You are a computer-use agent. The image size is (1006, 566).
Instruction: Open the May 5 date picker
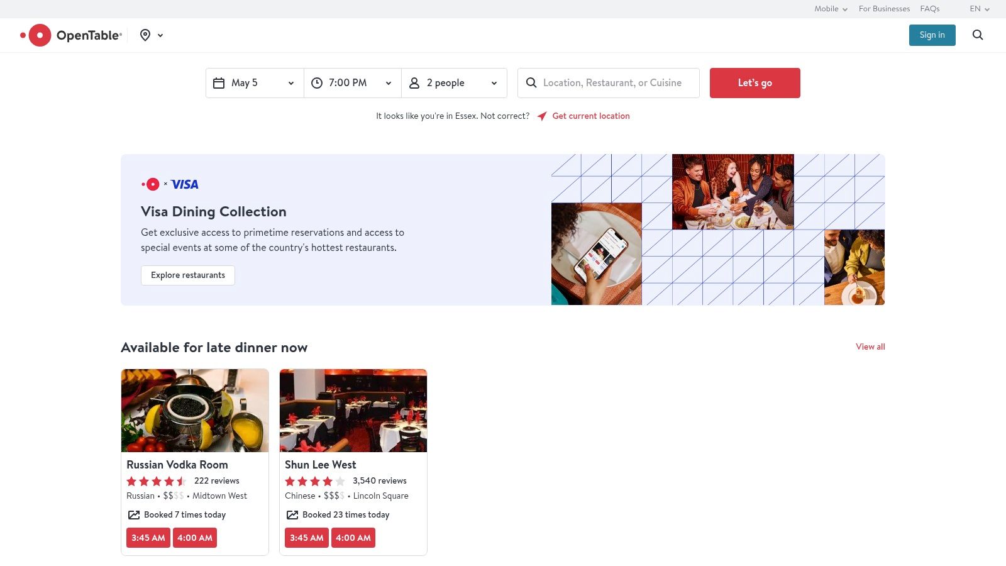255,83
